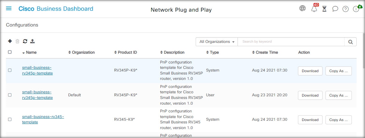365x138 pixels.
Task: Select the RV345-K9* product ID cell
Action: click(x=124, y=120)
